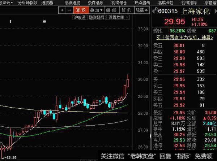Click 金额 value 2.40亿

(210, 123)
